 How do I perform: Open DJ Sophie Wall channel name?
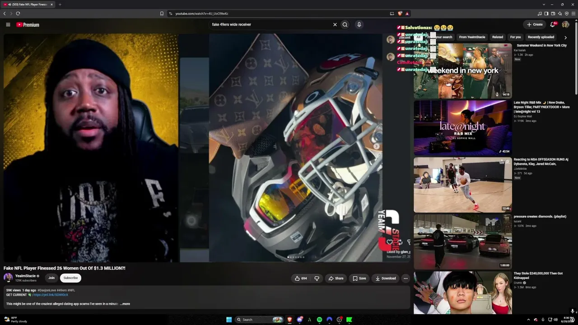tap(523, 116)
